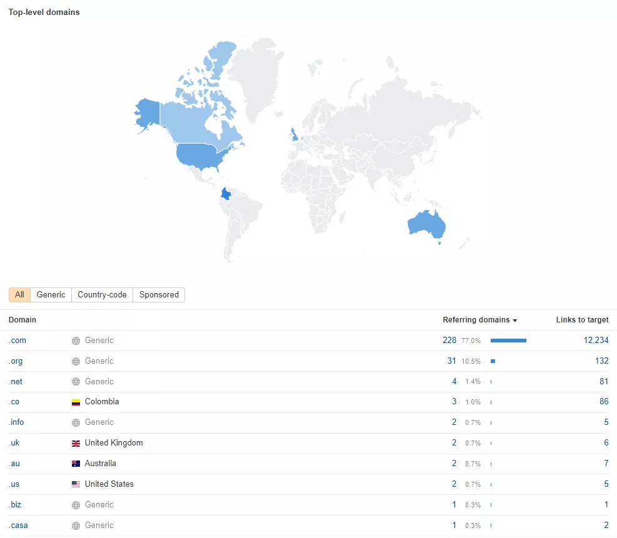
Task: Open the .org domain link
Action: (16, 361)
